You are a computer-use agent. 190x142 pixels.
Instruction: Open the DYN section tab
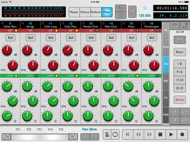click(166, 47)
